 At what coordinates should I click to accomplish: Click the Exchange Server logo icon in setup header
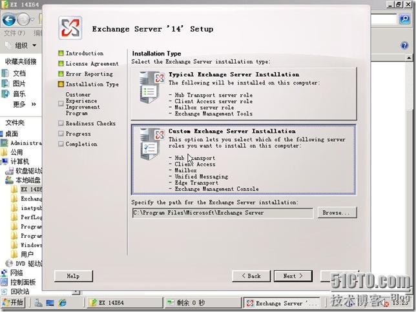click(x=70, y=28)
